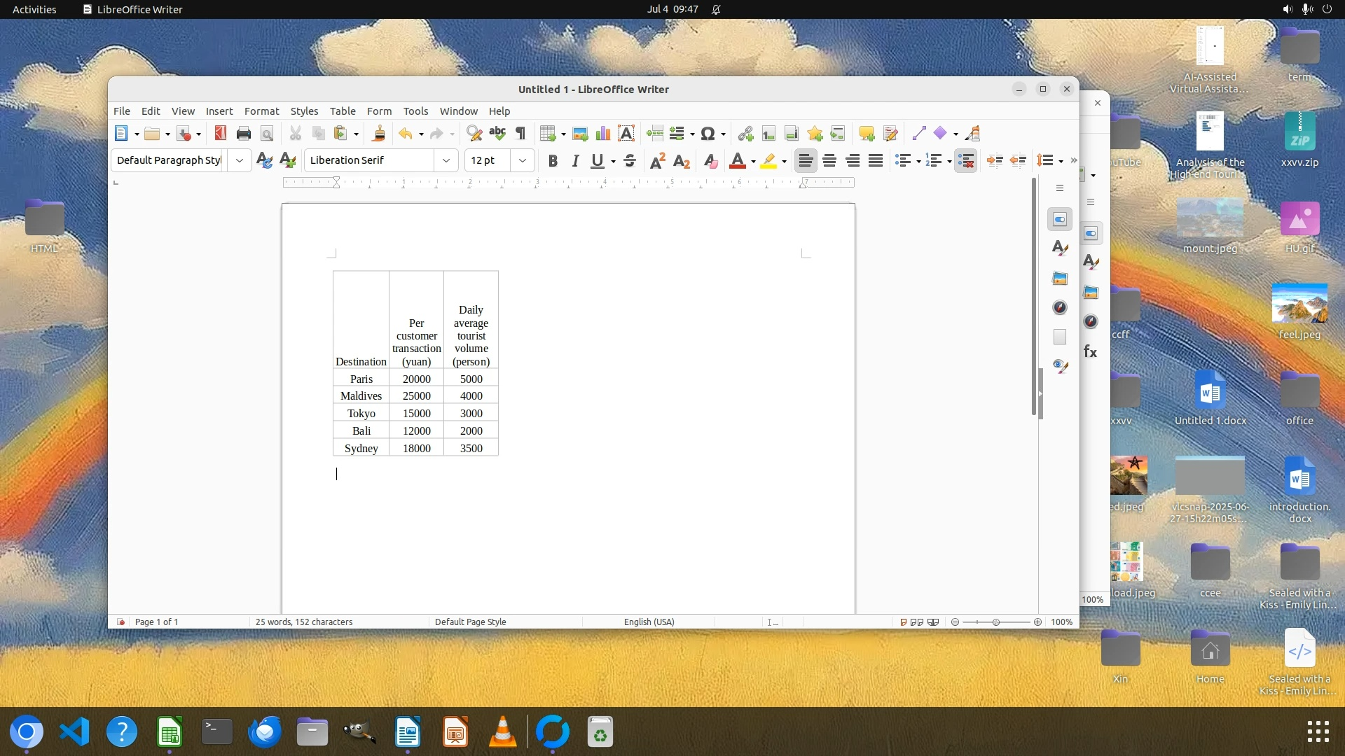Open the sidebar Gallery panel

pyautogui.click(x=1059, y=278)
